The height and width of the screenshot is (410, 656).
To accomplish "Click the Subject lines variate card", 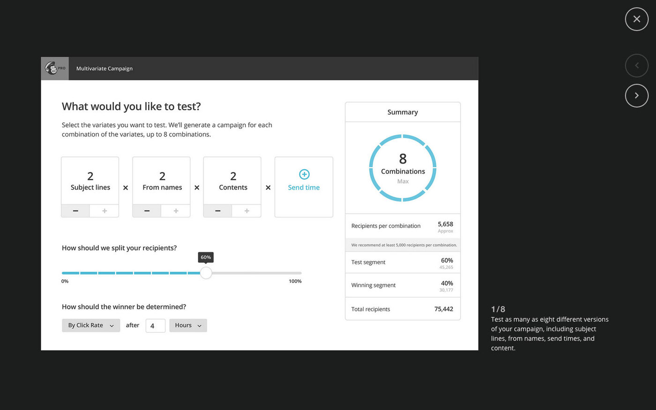I will [x=90, y=187].
